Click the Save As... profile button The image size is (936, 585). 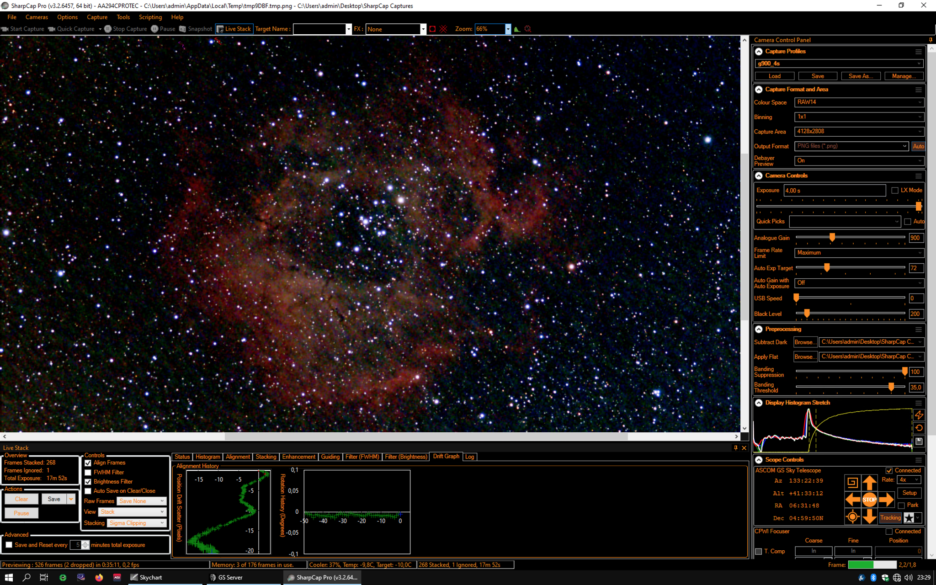[x=861, y=76]
